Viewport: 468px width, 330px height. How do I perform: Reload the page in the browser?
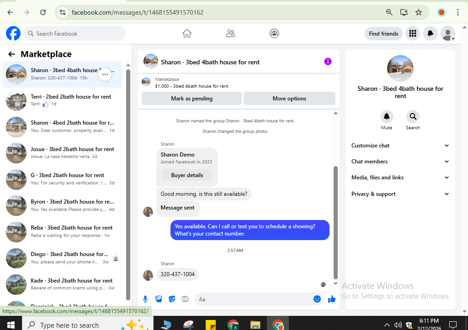pyautogui.click(x=43, y=12)
